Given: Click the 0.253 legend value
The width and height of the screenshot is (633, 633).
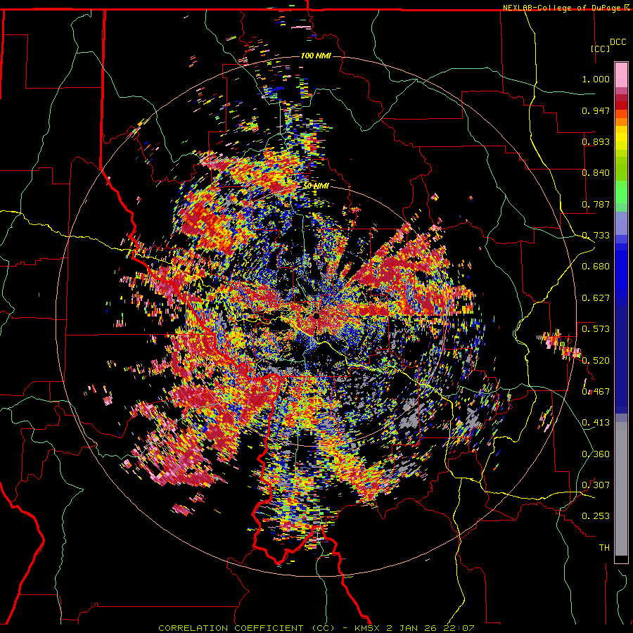Looking at the screenshot, I should pyautogui.click(x=596, y=516).
